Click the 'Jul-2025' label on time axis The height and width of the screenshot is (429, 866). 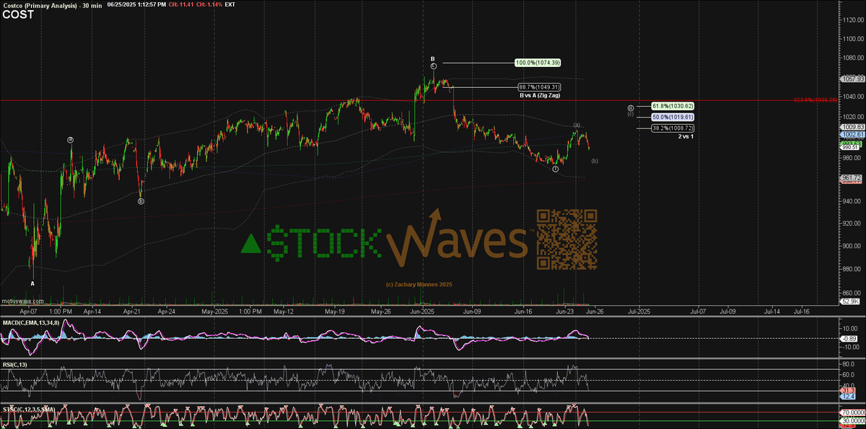click(x=638, y=311)
